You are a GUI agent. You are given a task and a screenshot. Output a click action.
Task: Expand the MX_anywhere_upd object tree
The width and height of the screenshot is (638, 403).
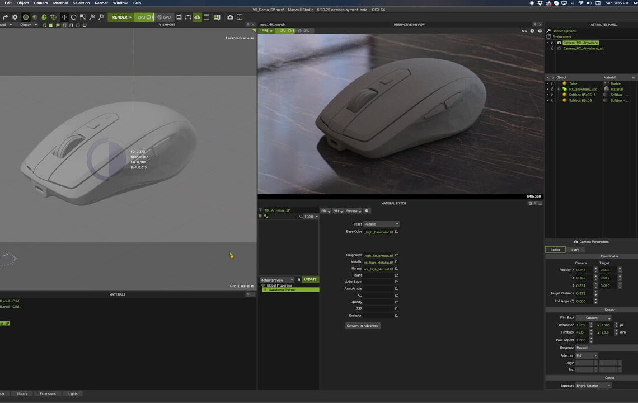tap(558, 89)
